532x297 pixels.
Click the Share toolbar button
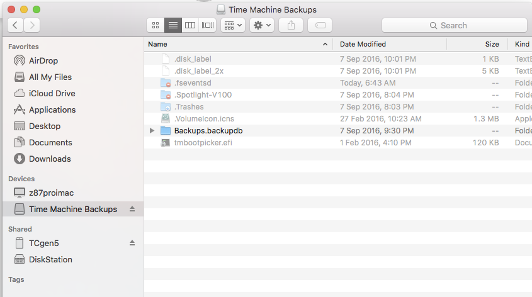point(291,25)
